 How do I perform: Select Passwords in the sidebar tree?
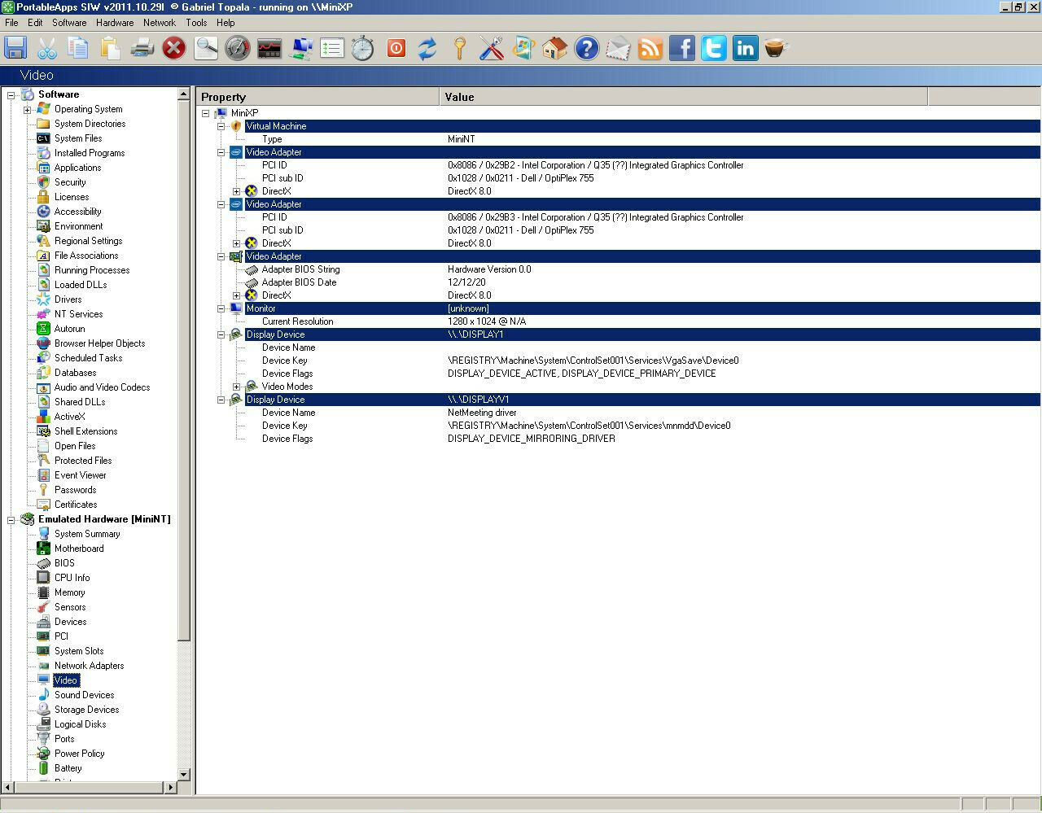(75, 490)
